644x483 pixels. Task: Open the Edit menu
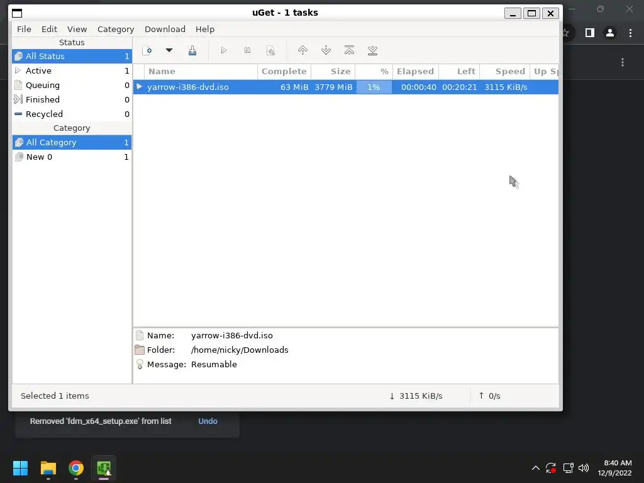(x=49, y=29)
